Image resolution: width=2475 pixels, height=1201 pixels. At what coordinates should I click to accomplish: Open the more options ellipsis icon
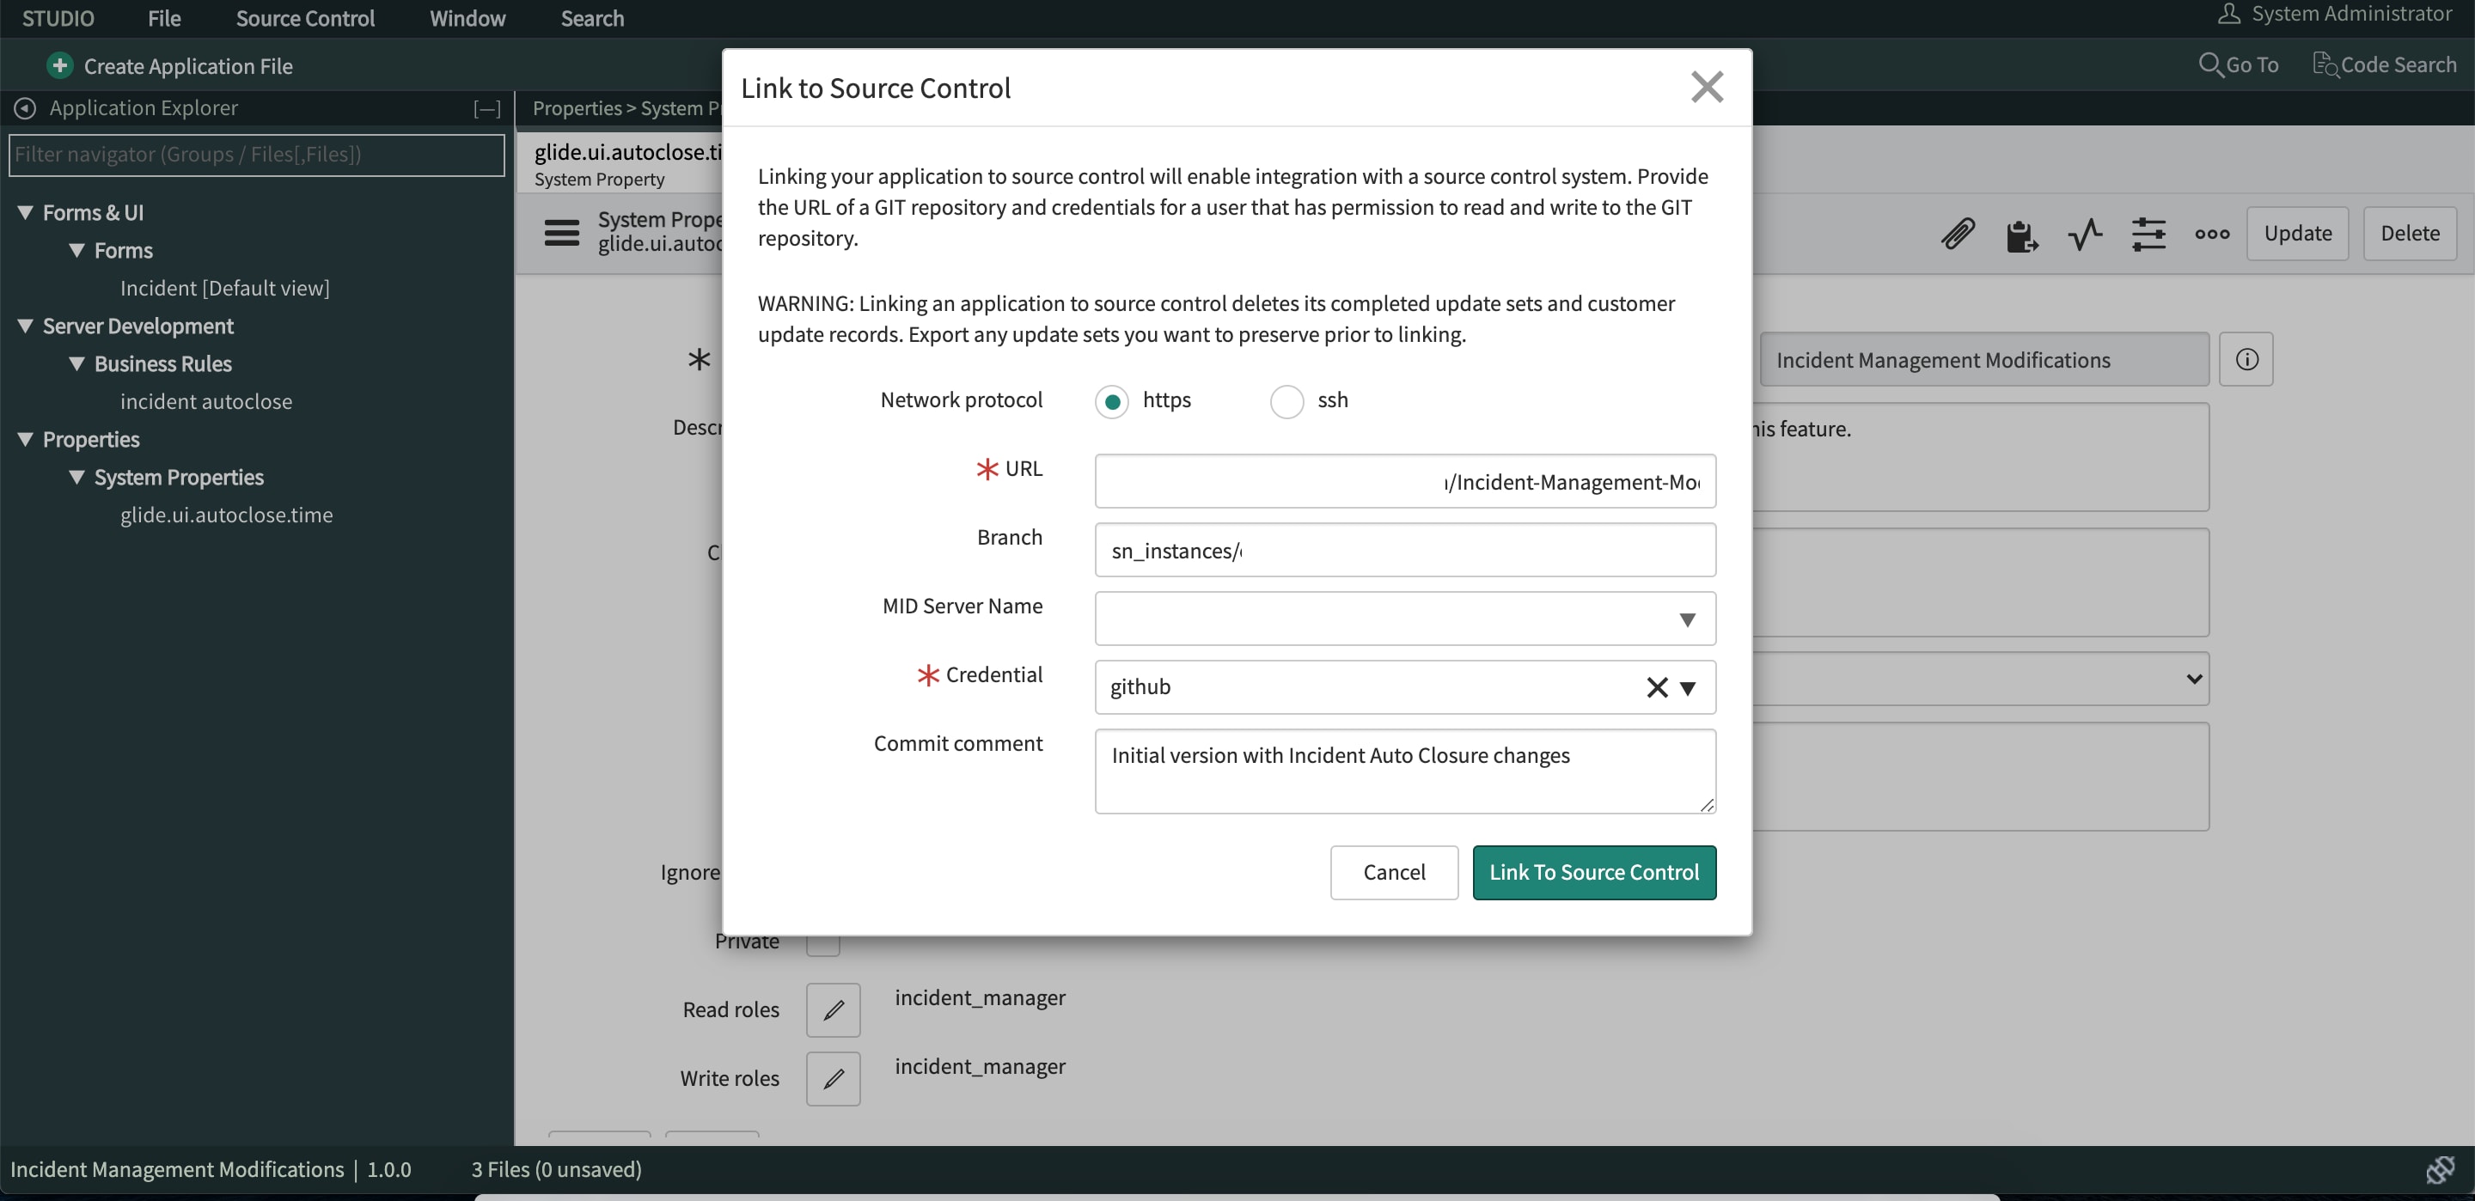click(2212, 234)
